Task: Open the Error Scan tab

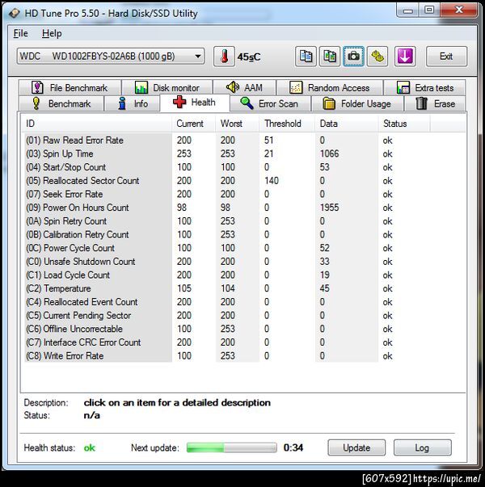Action: [x=270, y=103]
